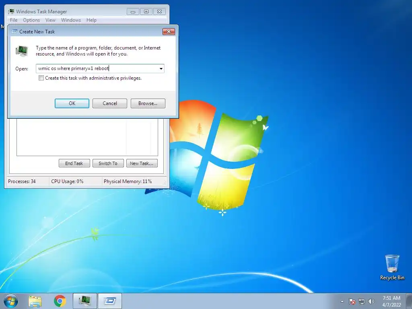Screen dimensions: 412x309
Task: Open the Help menu in Task Manager
Action: click(91, 20)
